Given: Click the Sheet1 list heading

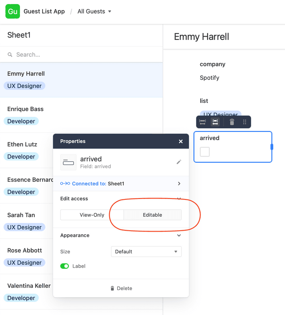Looking at the screenshot, I should (19, 35).
